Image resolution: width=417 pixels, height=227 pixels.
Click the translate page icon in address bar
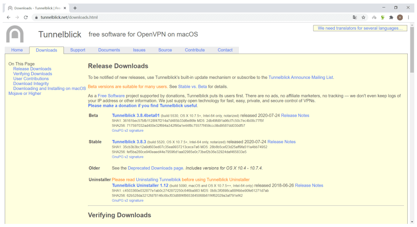(355, 17)
